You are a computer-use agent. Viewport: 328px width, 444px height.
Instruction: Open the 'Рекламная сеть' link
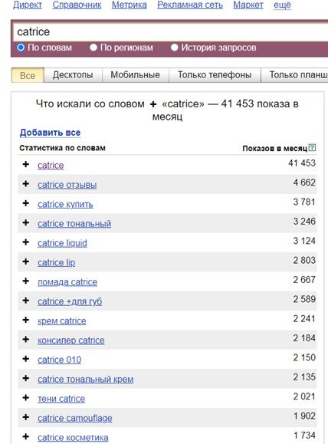pyautogui.click(x=190, y=5)
